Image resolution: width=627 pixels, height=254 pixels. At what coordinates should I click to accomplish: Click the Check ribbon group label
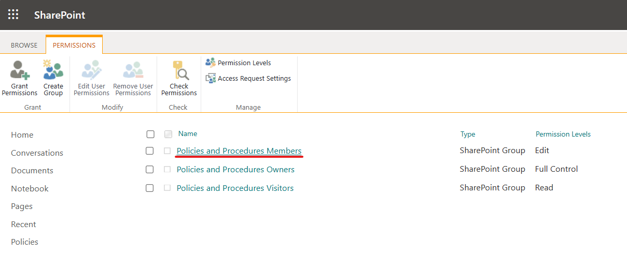click(178, 108)
